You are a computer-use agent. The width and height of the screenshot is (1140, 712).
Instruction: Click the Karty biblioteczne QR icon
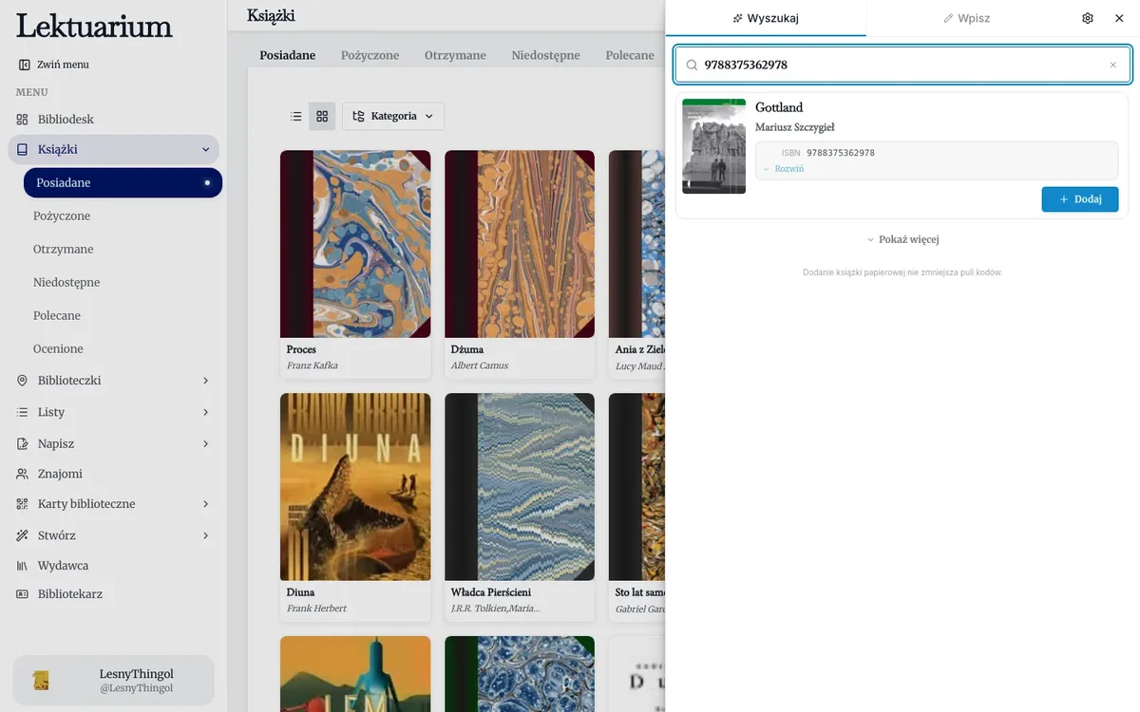[x=23, y=504]
